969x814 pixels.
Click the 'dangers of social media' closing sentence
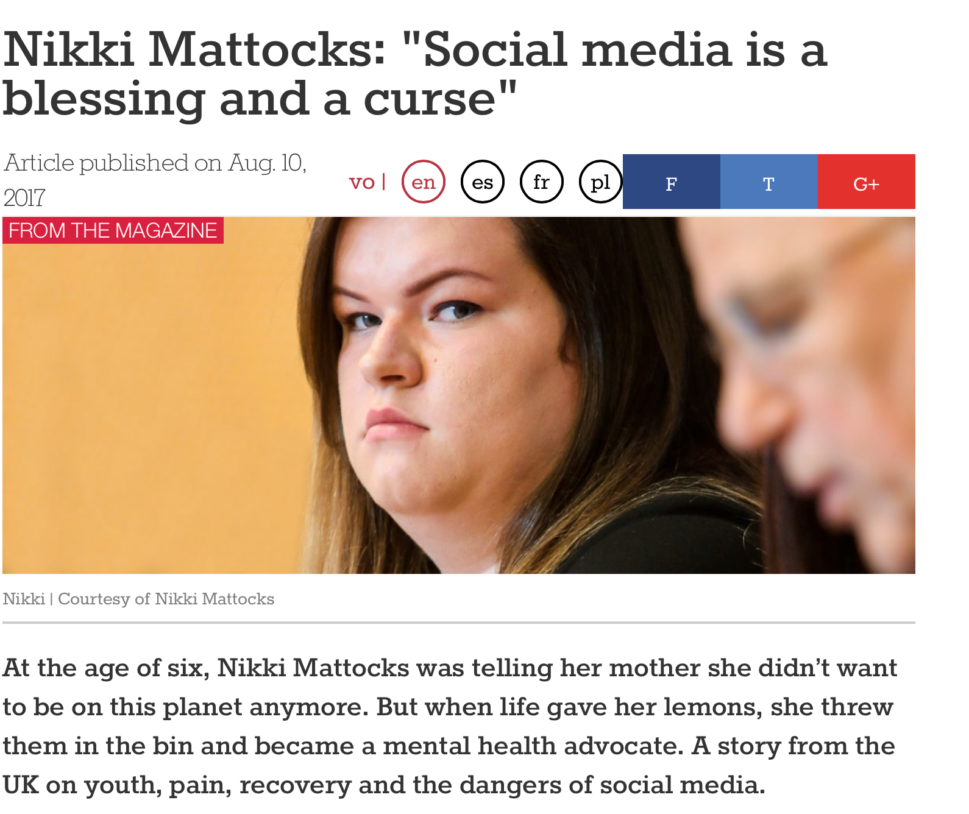612,785
